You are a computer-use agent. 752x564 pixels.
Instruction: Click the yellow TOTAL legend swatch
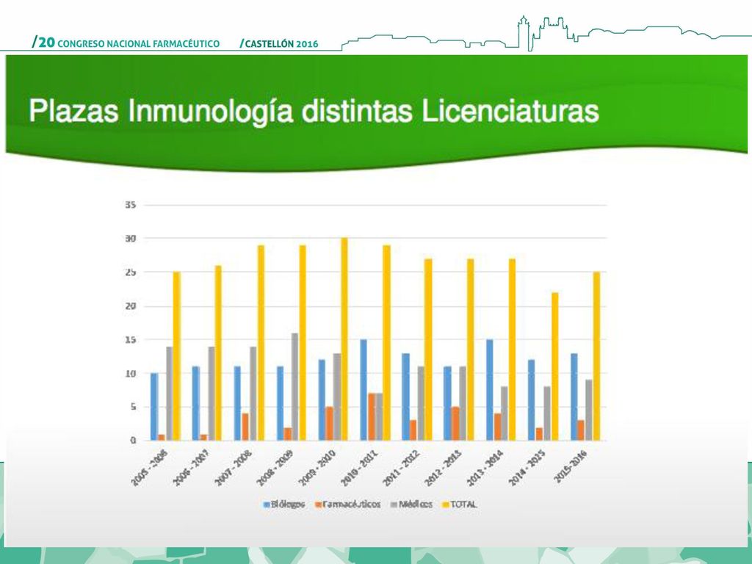[x=446, y=505]
